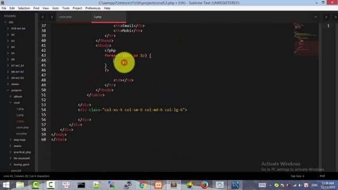Select the b9-m1-b3 folder label
Viewport: 338px width, 190px height.
point(17,78)
